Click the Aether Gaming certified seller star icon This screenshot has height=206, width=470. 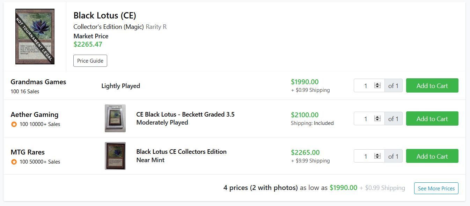(x=14, y=124)
